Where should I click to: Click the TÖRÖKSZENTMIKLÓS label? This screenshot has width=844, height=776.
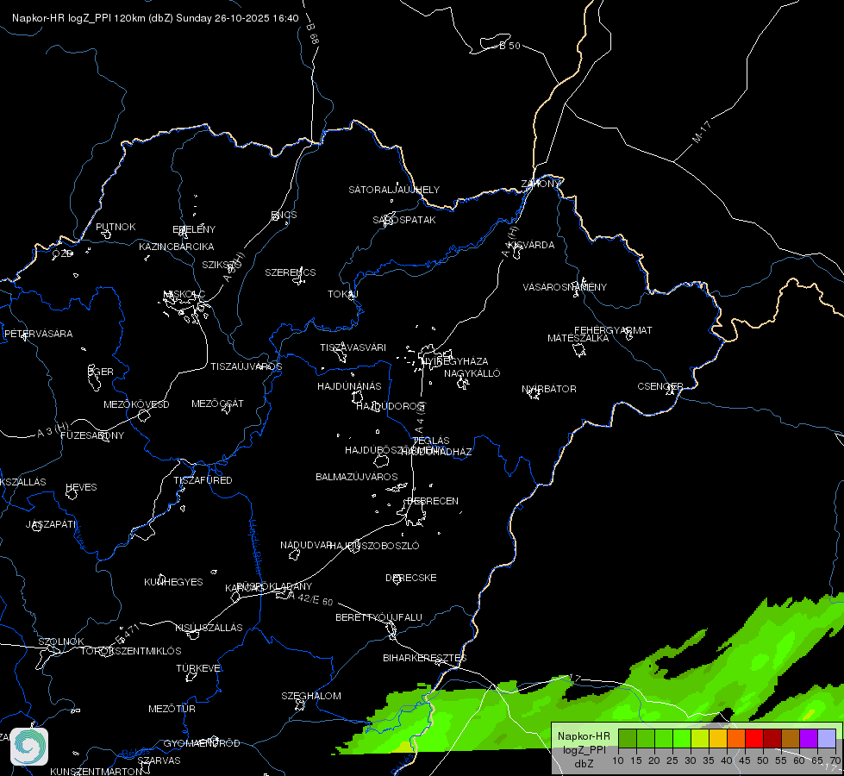click(x=131, y=651)
